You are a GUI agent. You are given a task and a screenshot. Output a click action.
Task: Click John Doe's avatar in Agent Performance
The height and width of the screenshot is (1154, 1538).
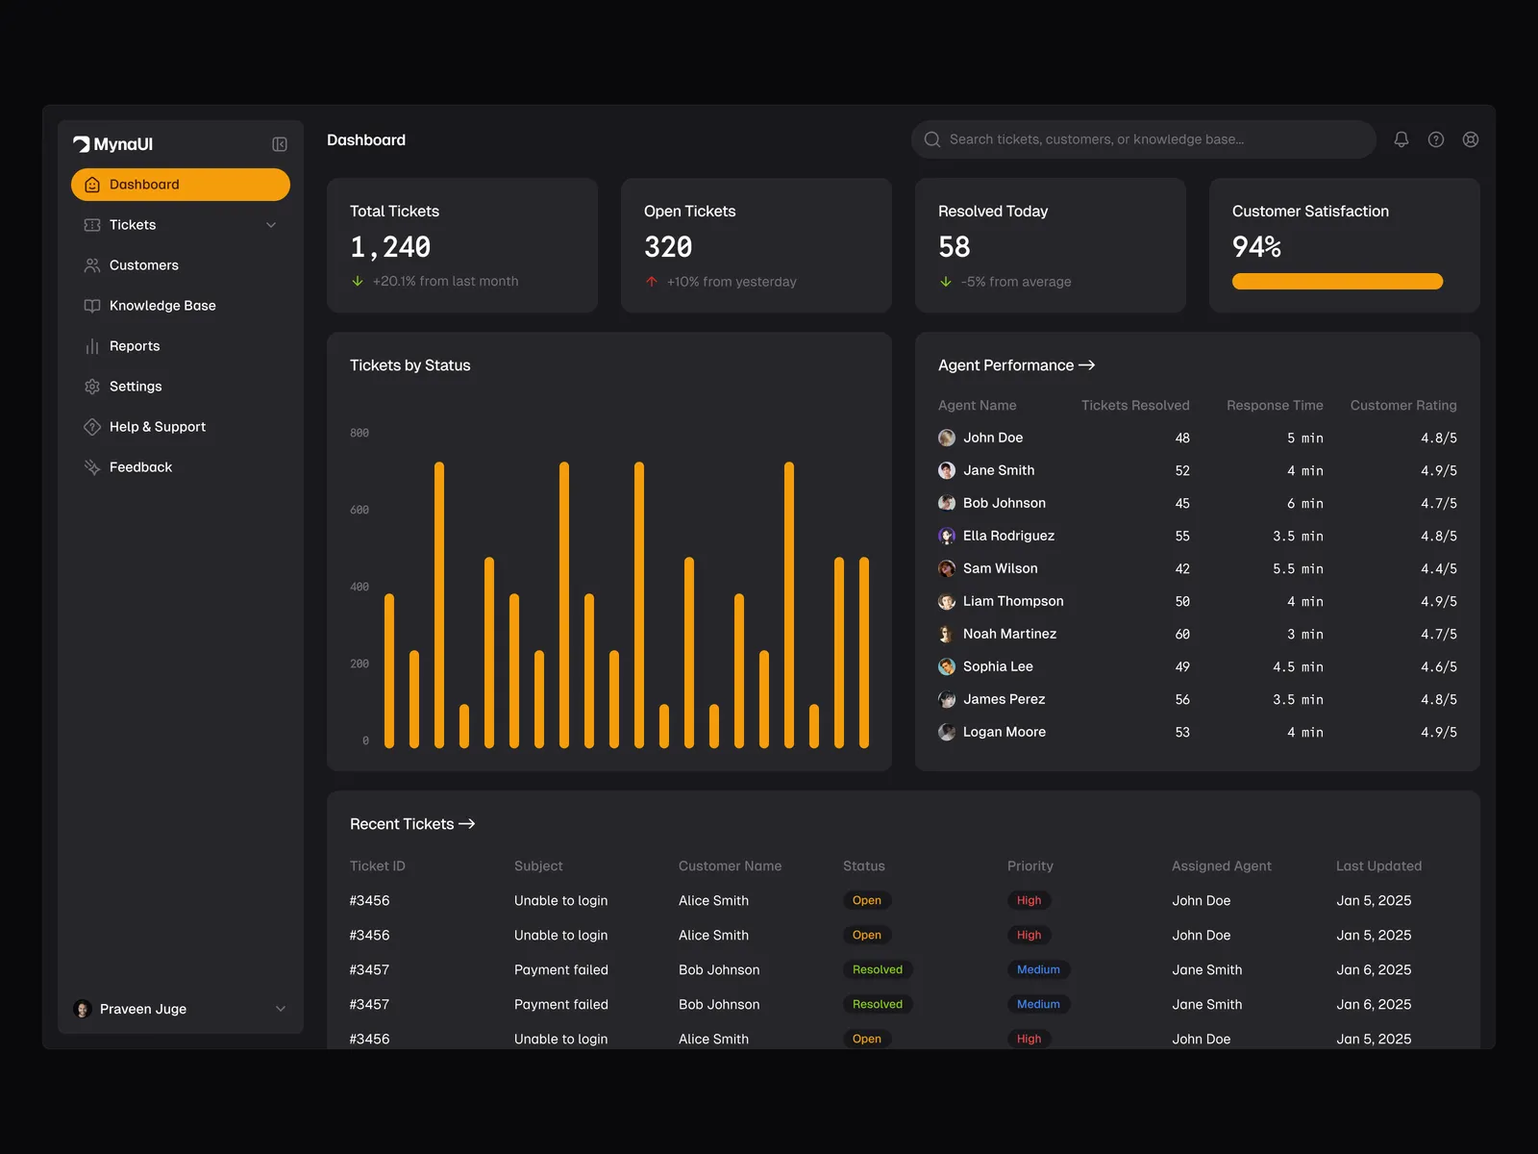click(947, 438)
